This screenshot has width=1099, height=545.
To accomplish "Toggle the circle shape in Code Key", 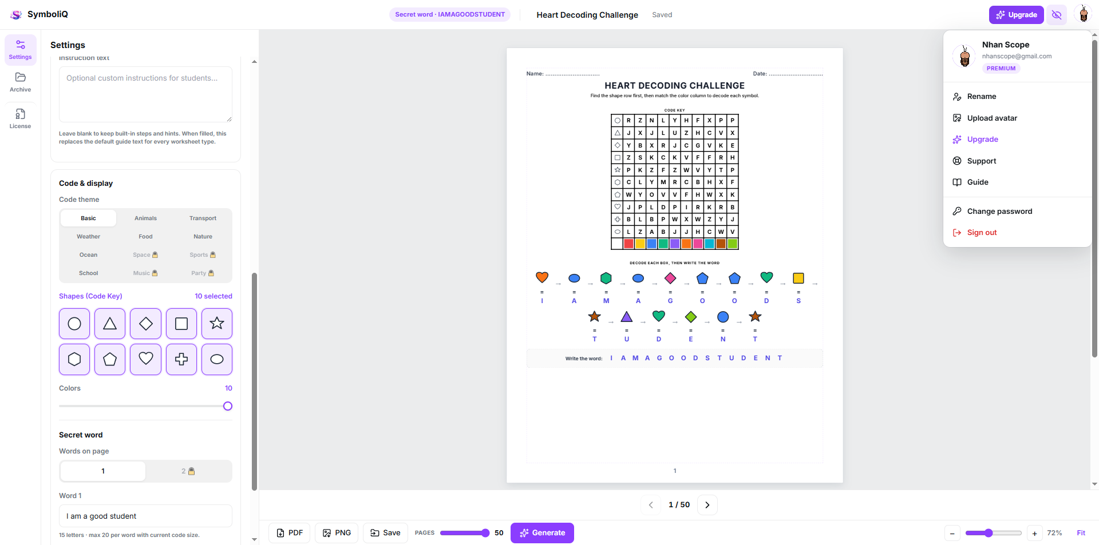I will [x=74, y=324].
